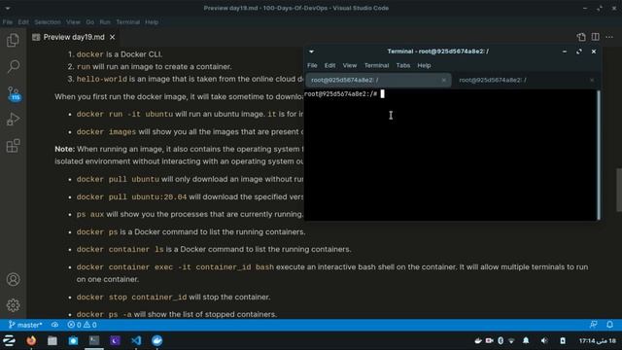Close the first terminal tab
This screenshot has height=350, width=622.
pos(443,80)
